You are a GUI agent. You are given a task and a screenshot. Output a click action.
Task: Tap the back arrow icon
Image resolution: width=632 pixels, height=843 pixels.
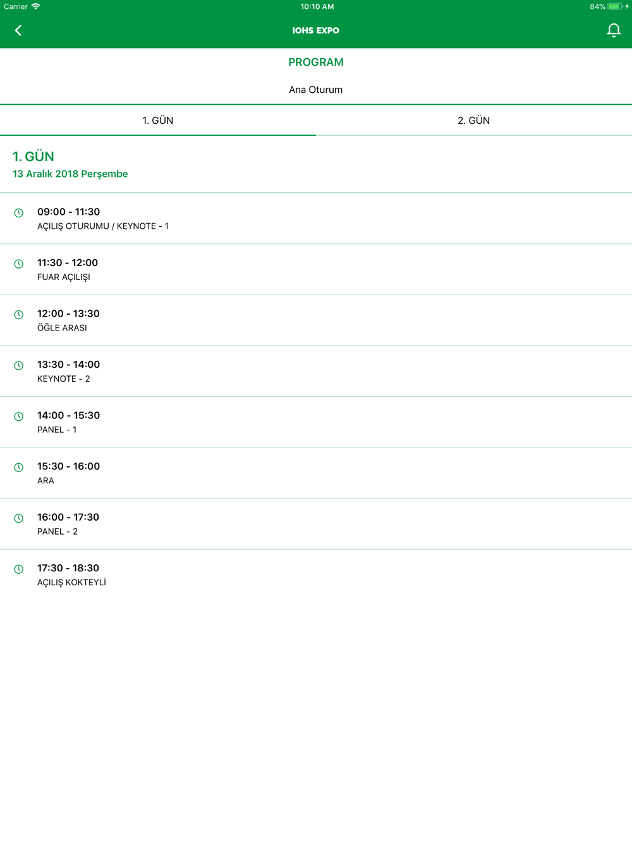pyautogui.click(x=18, y=30)
